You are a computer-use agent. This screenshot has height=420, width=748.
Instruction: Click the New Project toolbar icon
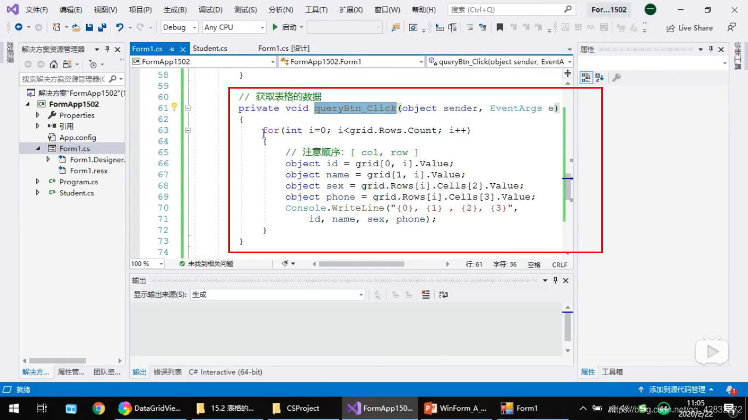[x=56, y=27]
